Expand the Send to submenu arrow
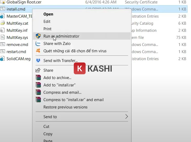The image size is (191, 142). click(x=126, y=117)
